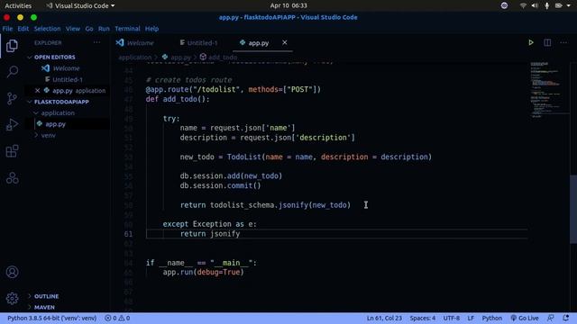Open Explorer views and more actions ellipsis

click(x=96, y=42)
